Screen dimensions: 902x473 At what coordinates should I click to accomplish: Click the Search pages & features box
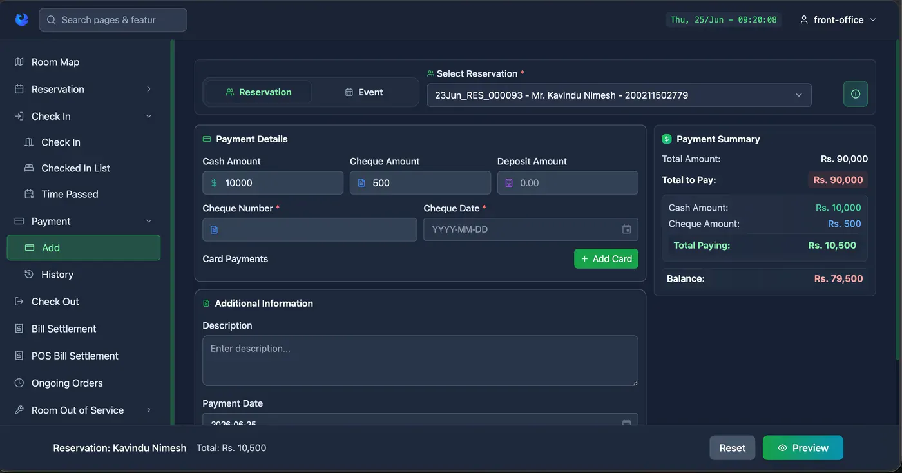113,20
